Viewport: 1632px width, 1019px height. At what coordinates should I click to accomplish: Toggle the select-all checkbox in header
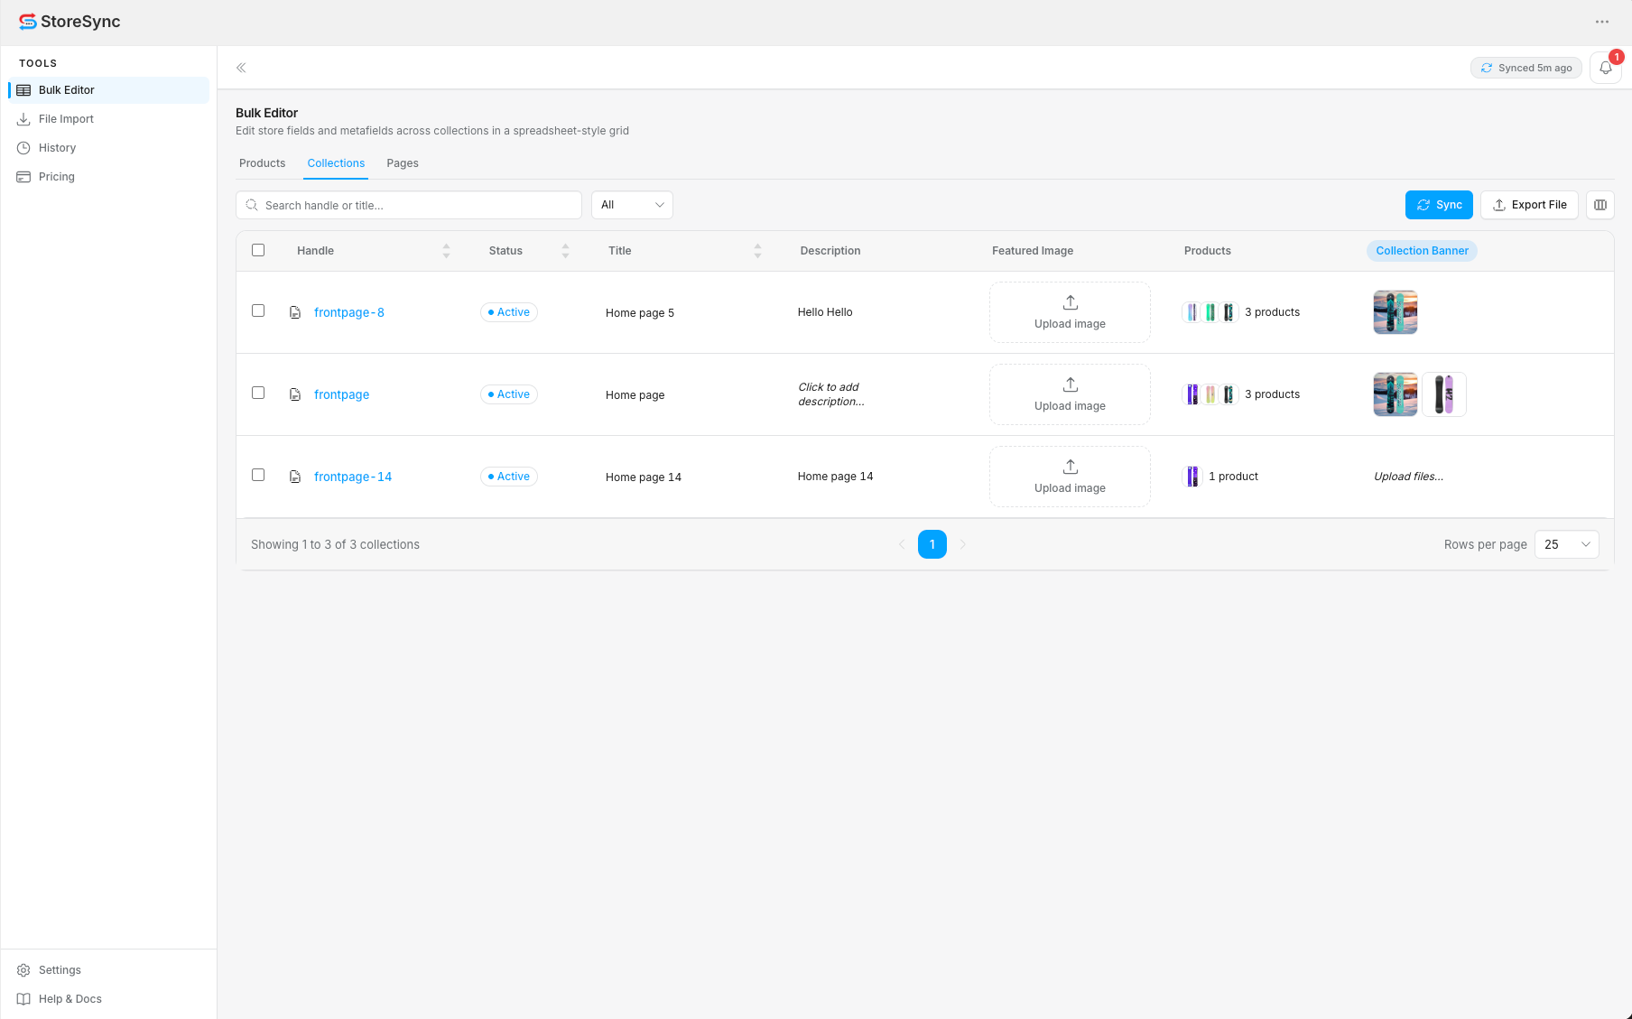(x=258, y=250)
